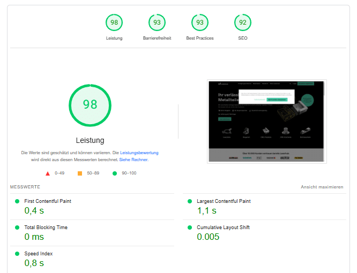Follow the Siehe Rechner link

133,160
